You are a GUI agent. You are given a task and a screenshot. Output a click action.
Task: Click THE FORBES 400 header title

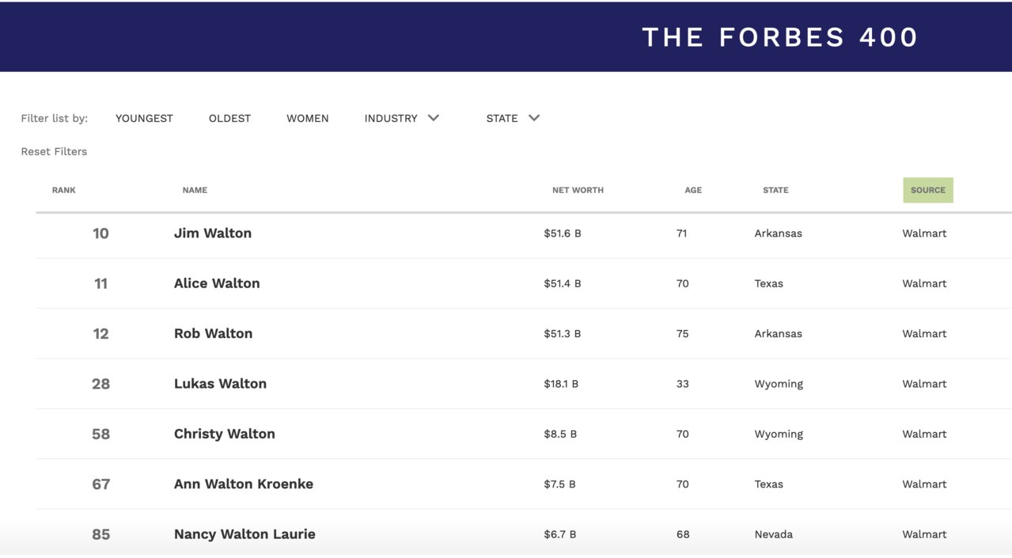[779, 37]
